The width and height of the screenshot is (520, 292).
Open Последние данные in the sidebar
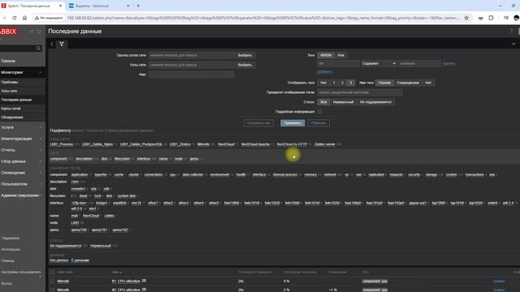click(16, 100)
